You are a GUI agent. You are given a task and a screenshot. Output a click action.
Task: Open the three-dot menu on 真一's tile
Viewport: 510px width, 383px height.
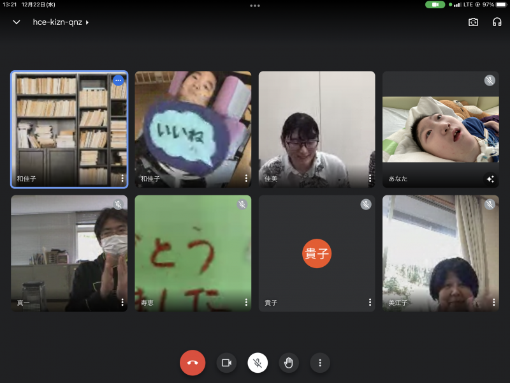coord(122,303)
